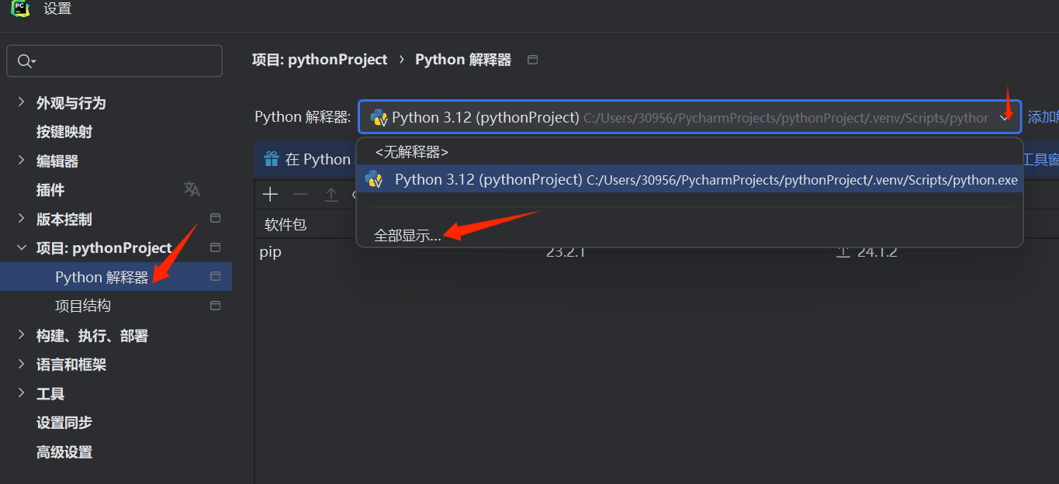Image resolution: width=1059 pixels, height=484 pixels.
Task: Click the minus icon to uninstall package
Action: click(x=300, y=195)
